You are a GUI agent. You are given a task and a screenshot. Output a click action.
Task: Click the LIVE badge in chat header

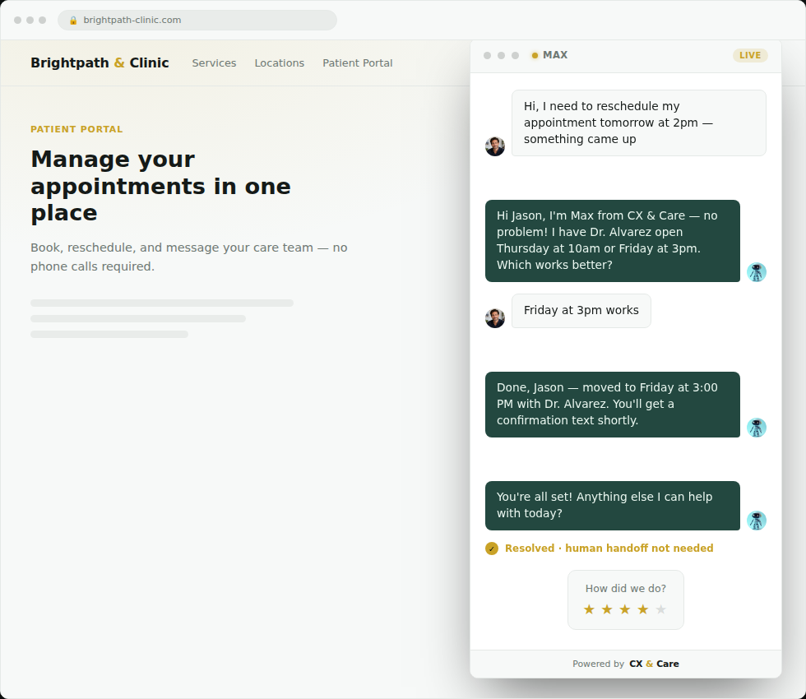point(750,55)
